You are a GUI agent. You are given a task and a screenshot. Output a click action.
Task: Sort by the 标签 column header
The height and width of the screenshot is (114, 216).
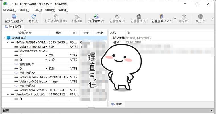tap(59, 33)
